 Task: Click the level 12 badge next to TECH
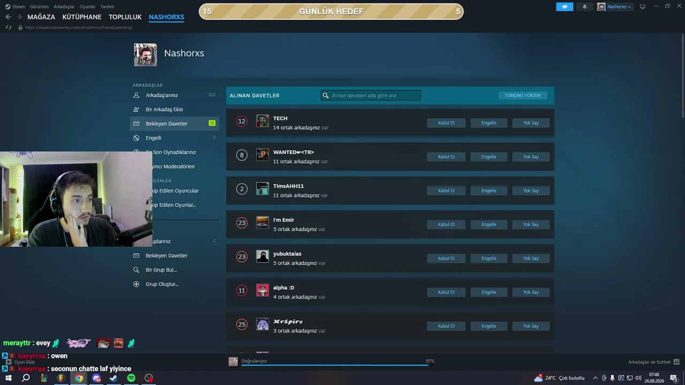coord(242,121)
